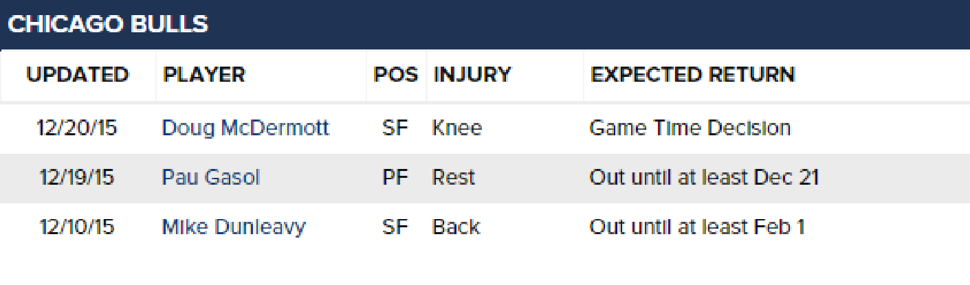The width and height of the screenshot is (970, 285).
Task: Select the 12/20/15 updated date cell
Action: (x=78, y=128)
